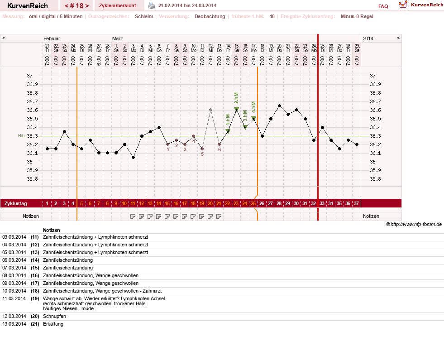Click the HiLi baseline label
Screen dimensions: 444x351
pyautogui.click(x=22, y=136)
